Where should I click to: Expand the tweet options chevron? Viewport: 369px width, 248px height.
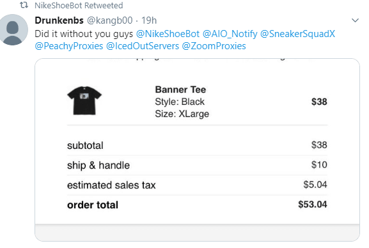(355, 20)
